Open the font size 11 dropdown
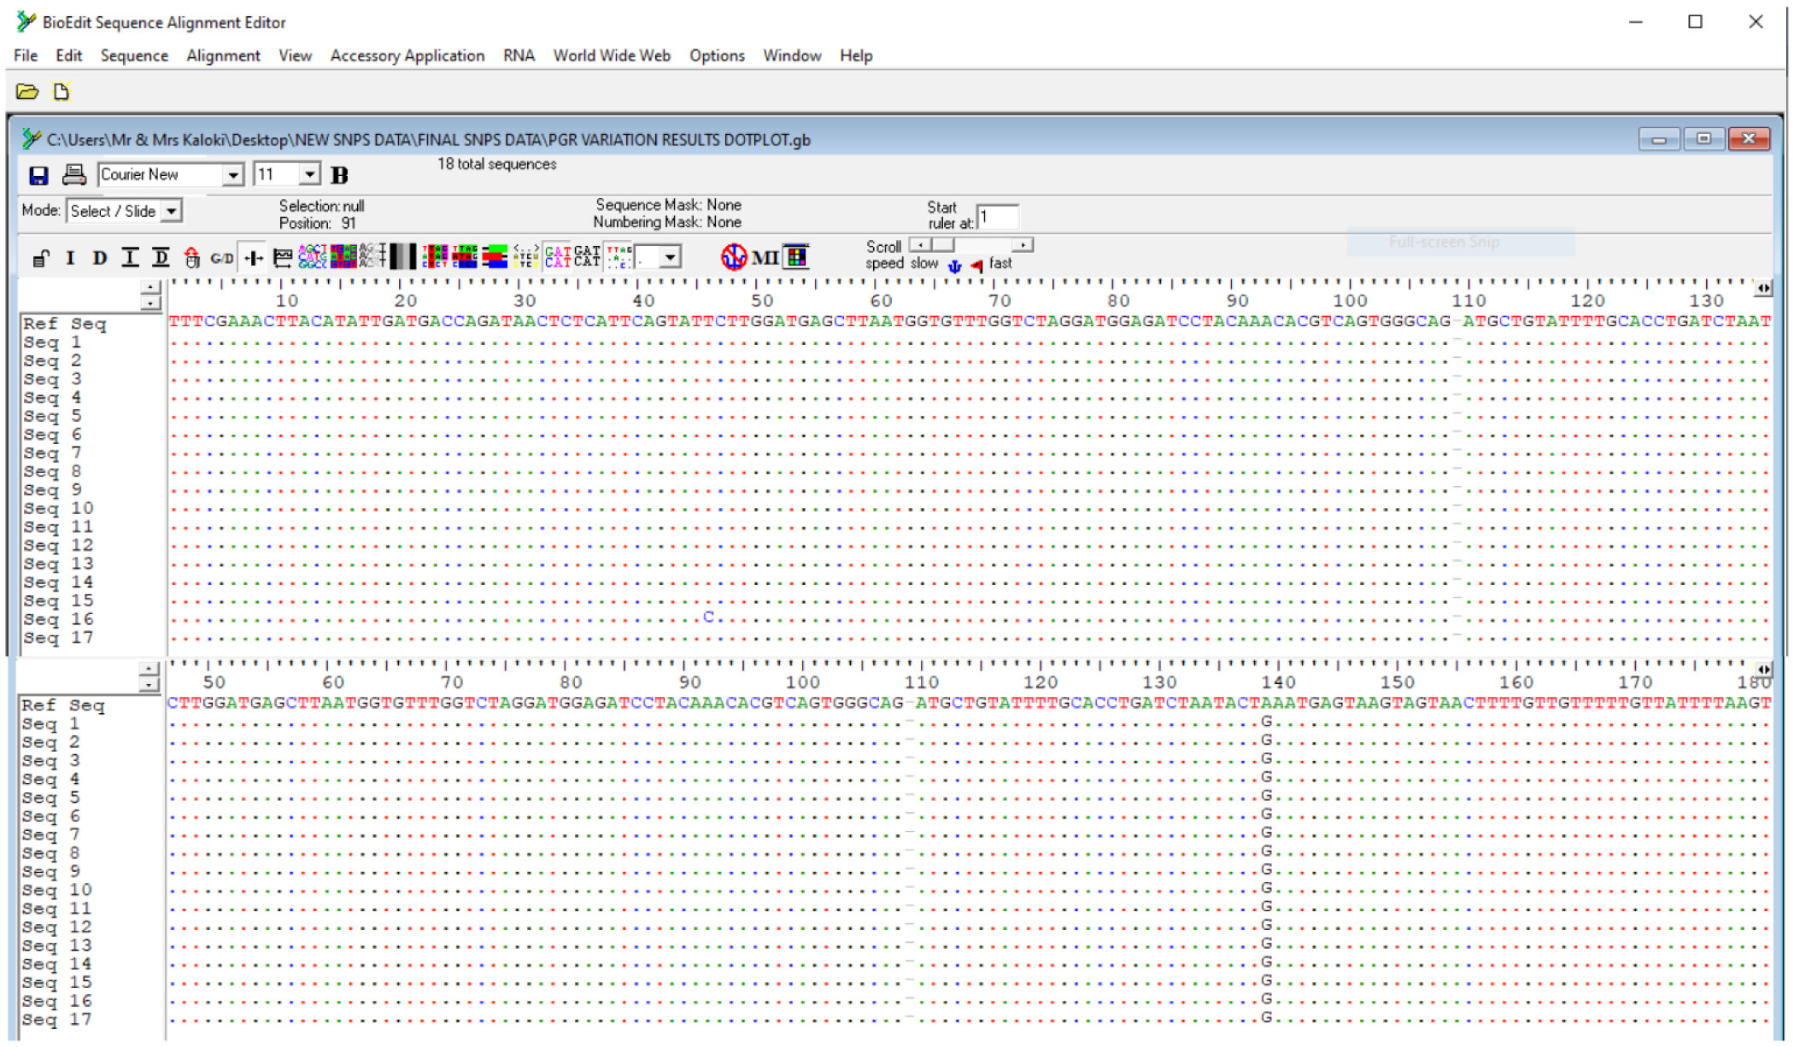The height and width of the screenshot is (1047, 1794). click(310, 175)
